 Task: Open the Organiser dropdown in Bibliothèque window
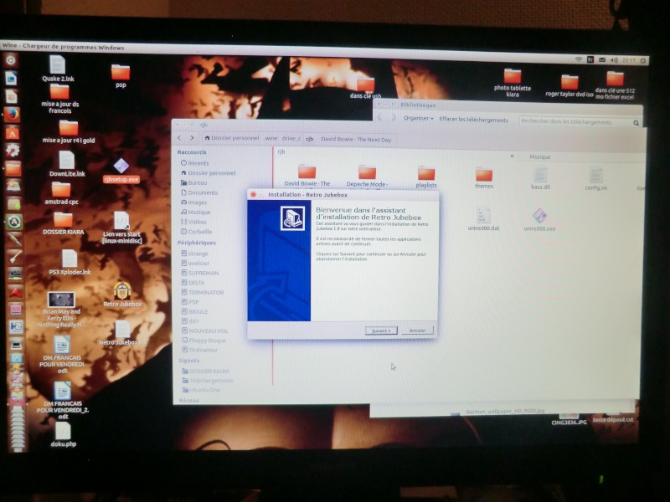418,118
